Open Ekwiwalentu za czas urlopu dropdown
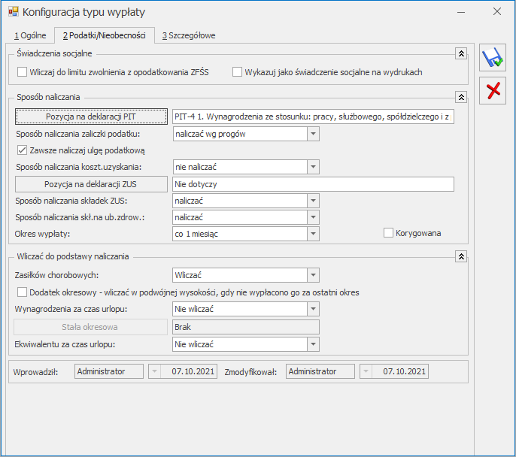 314,344
